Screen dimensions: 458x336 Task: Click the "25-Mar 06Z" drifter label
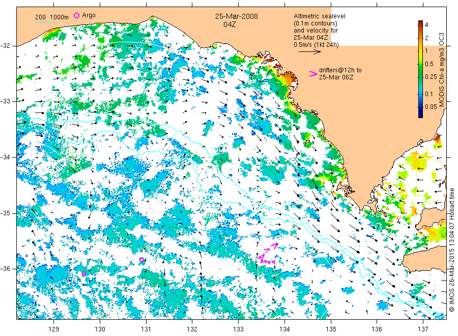(x=336, y=77)
